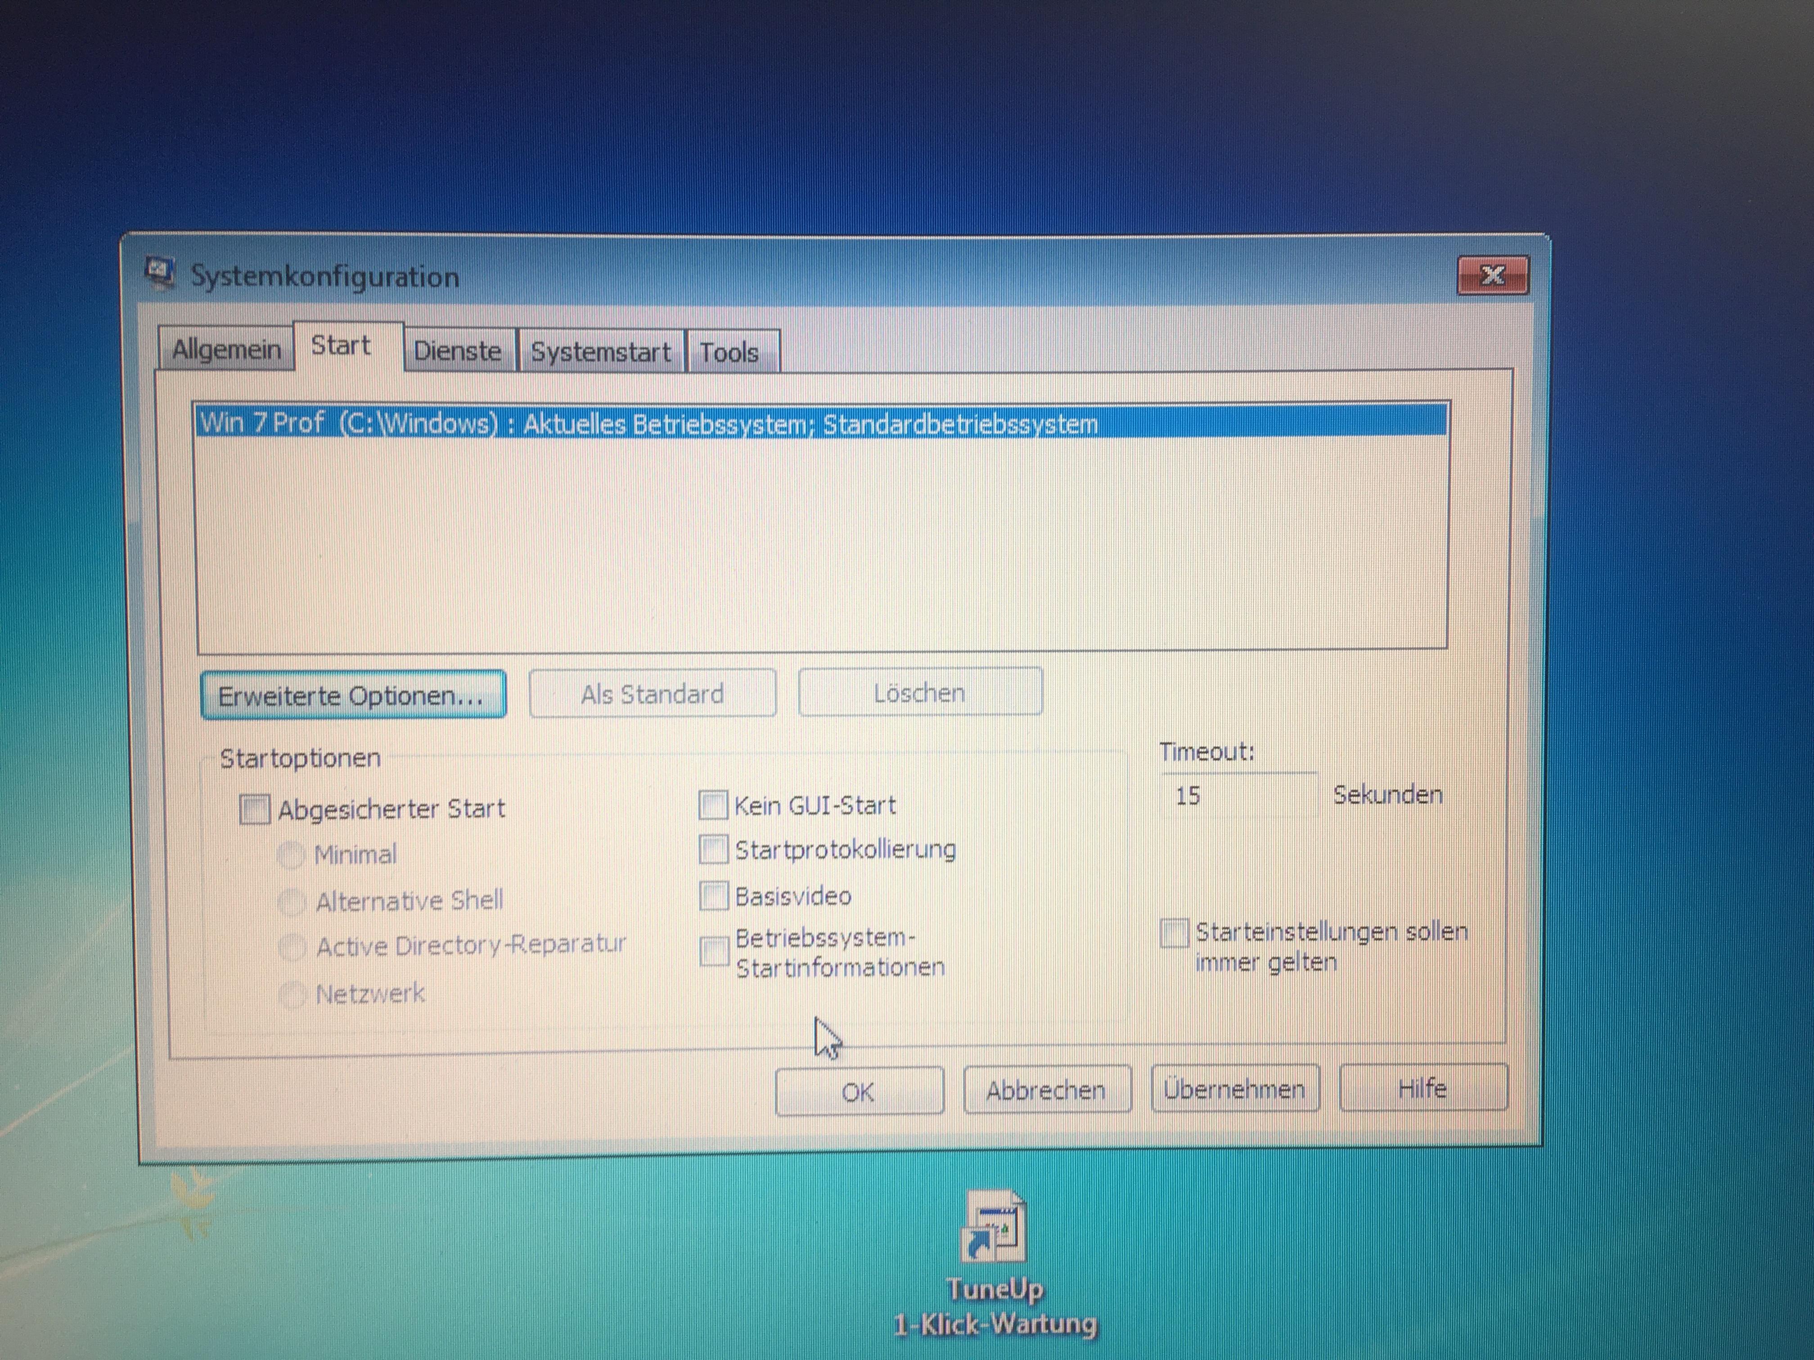Click the Übernehmen button
Viewport: 1814px width, 1360px height.
point(1234,1090)
